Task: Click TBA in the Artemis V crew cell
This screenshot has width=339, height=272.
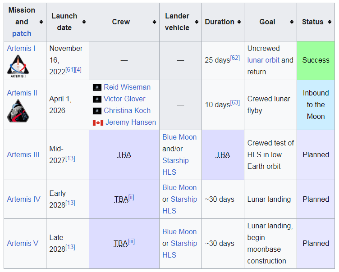Action: pyautogui.click(x=121, y=244)
